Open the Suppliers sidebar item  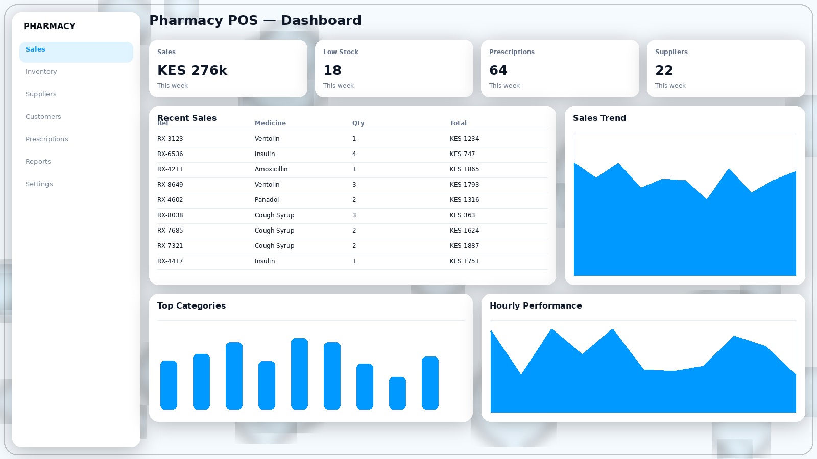tap(41, 94)
